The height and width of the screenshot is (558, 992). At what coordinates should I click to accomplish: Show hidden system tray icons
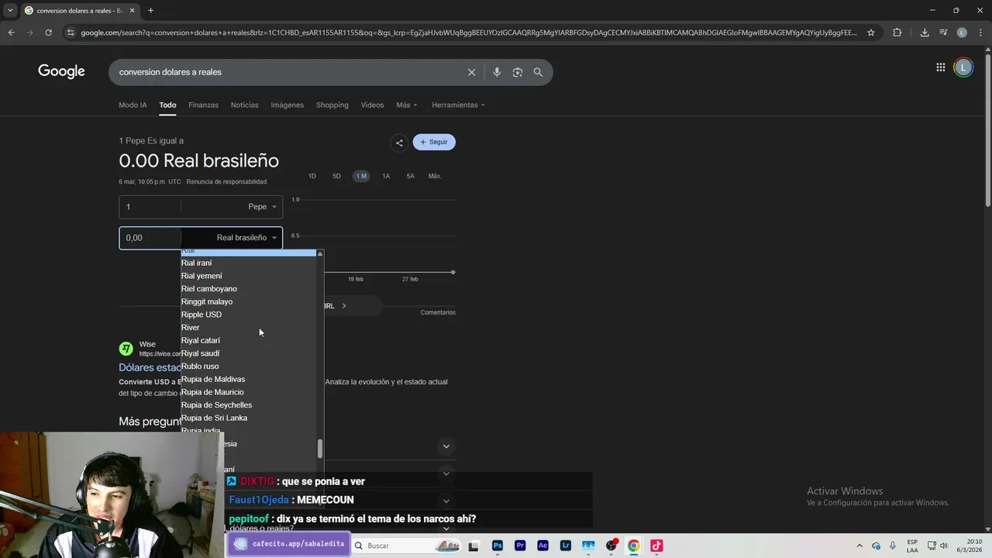pos(859,546)
